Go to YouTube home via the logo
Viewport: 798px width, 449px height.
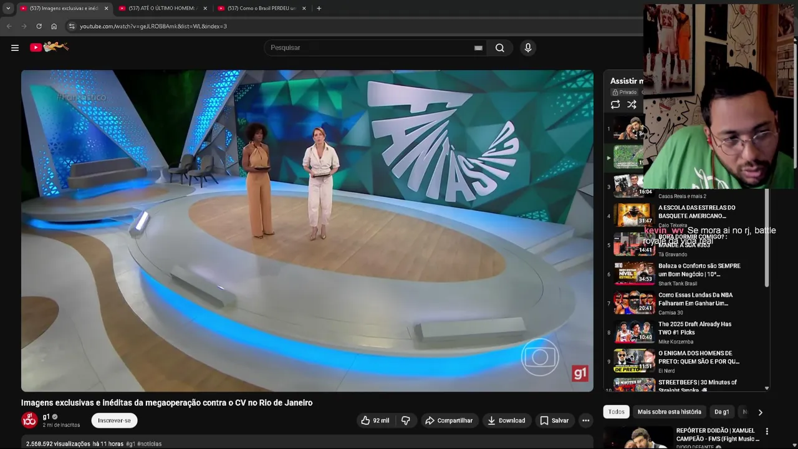pos(49,47)
